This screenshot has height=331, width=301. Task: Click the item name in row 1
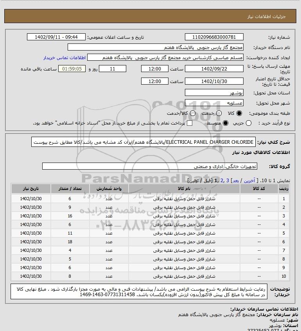(184, 199)
